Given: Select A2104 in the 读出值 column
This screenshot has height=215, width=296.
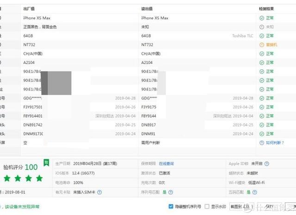Looking at the screenshot, I should coord(147,62).
